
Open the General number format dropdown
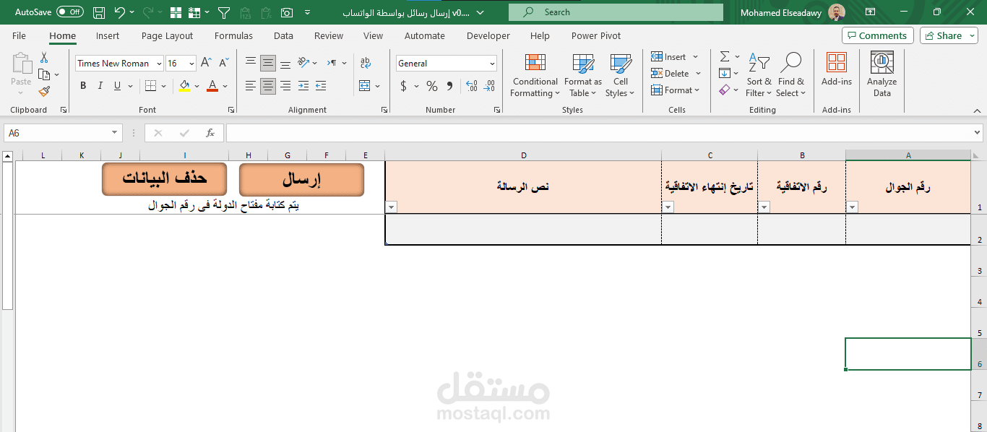tap(491, 63)
